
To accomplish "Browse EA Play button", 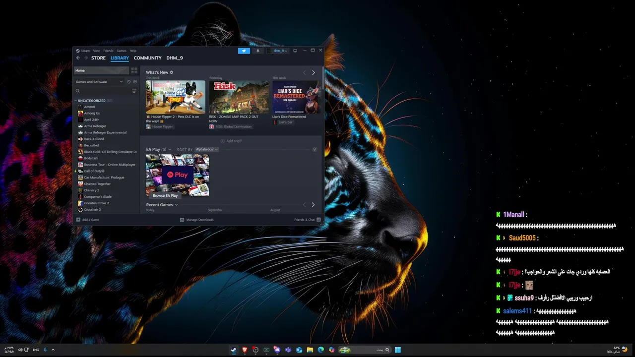I will pos(165,195).
